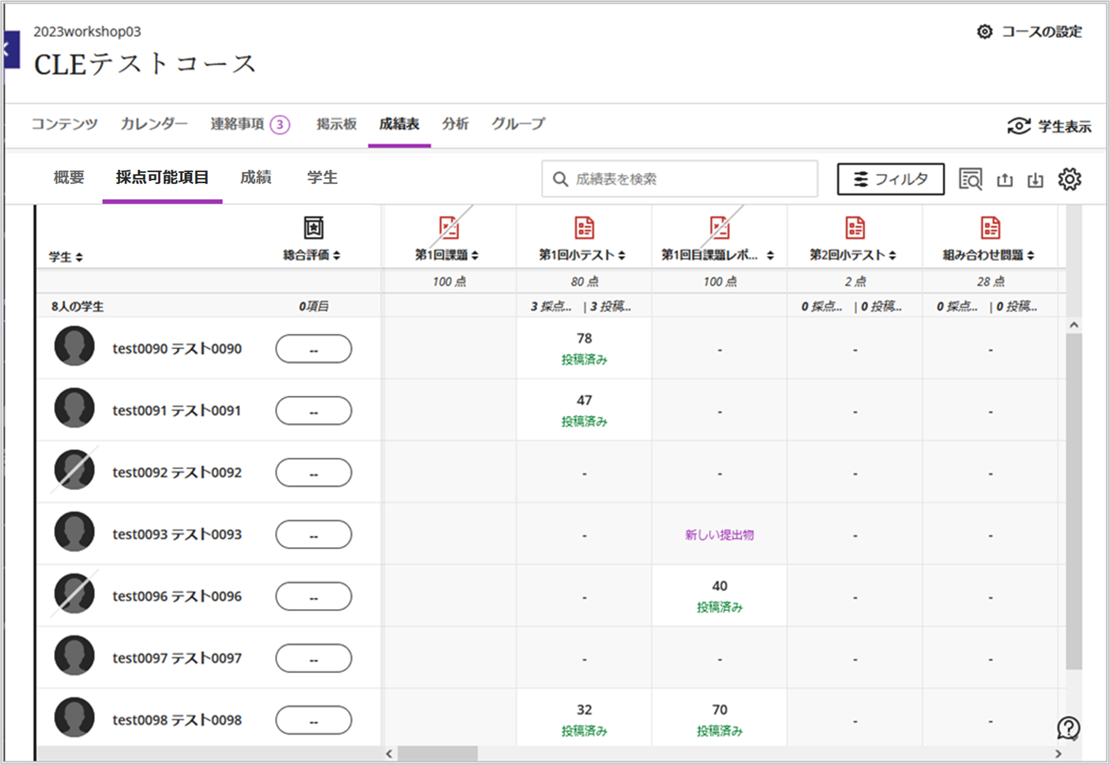The image size is (1110, 765).
Task: Click the 成績表 tab
Action: click(399, 124)
